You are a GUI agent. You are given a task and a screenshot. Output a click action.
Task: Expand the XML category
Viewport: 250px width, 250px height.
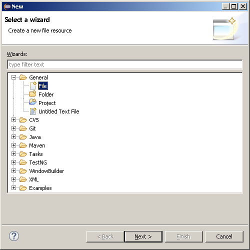(13, 179)
